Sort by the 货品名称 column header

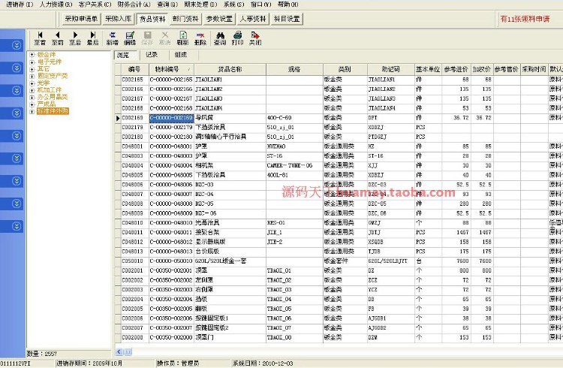coord(230,69)
